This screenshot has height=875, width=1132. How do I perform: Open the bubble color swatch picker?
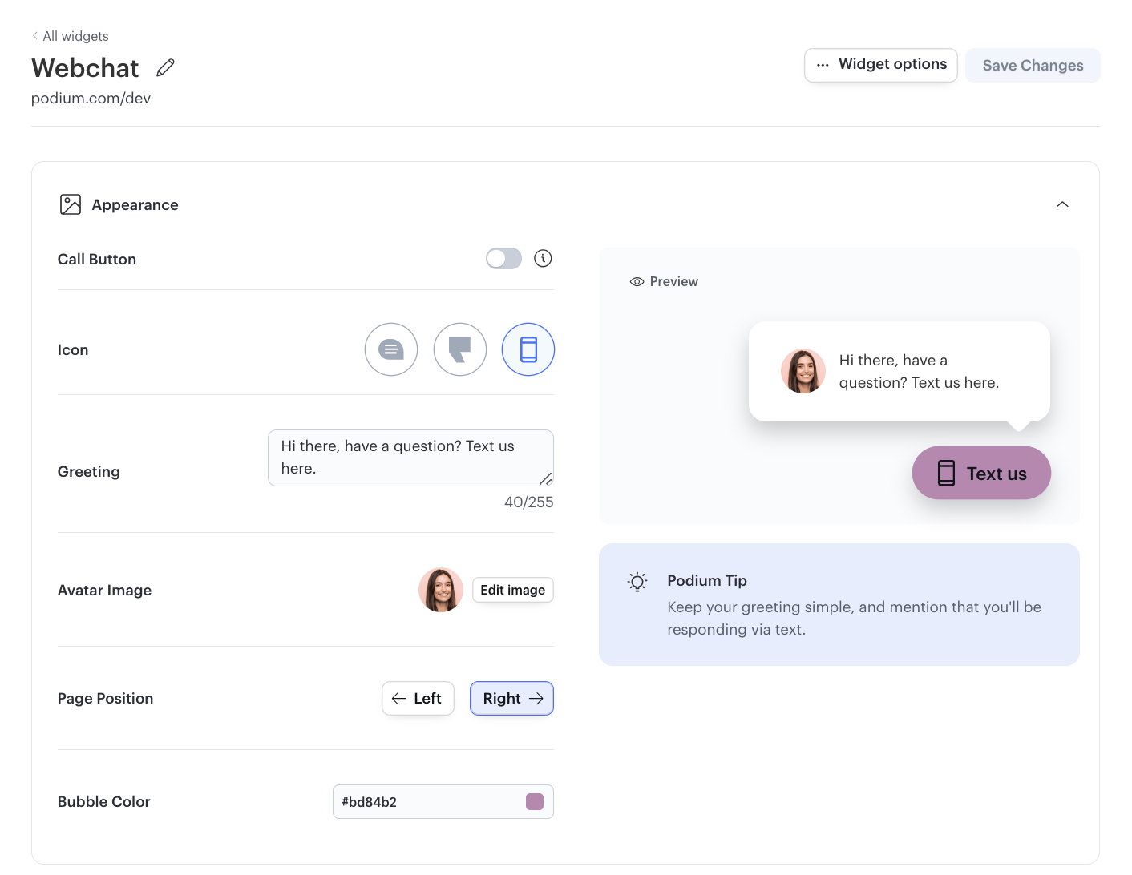pyautogui.click(x=534, y=801)
